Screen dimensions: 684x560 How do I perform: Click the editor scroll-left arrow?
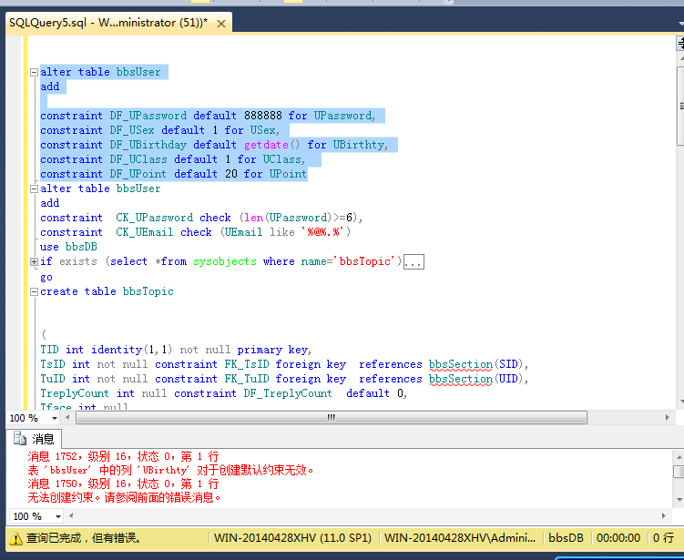66,418
